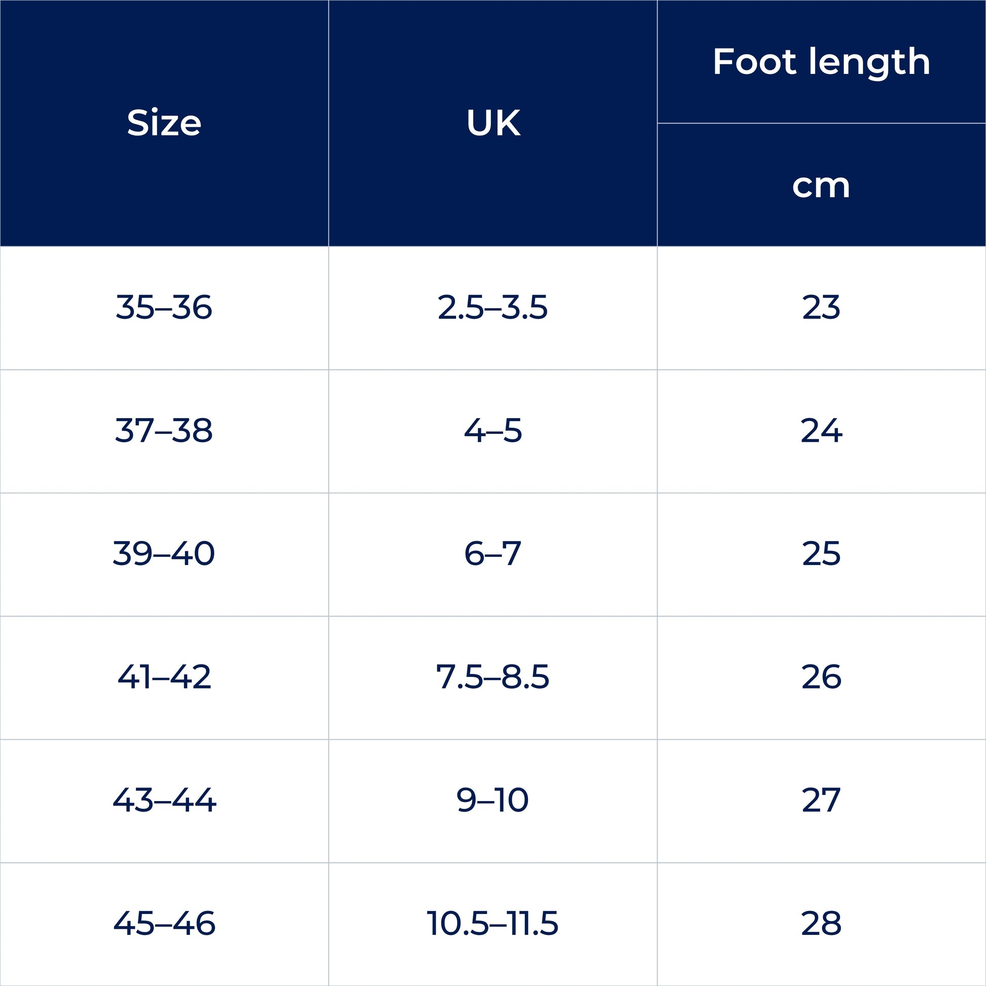Select the UK 7.5–8.5 cell
This screenshot has width=986, height=986.
coord(493,677)
